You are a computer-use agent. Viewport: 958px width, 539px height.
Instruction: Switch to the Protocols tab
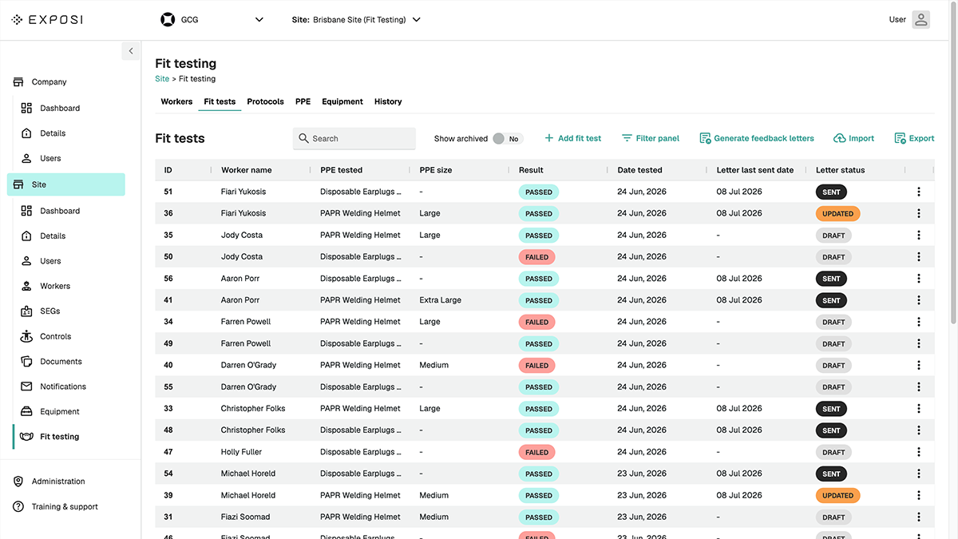pos(265,101)
